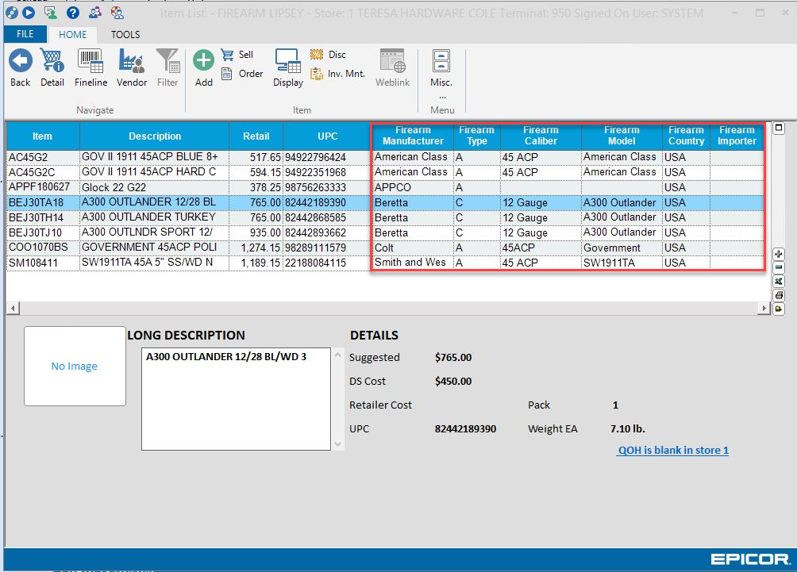
Task: Click the Back navigation icon
Action: point(21,61)
